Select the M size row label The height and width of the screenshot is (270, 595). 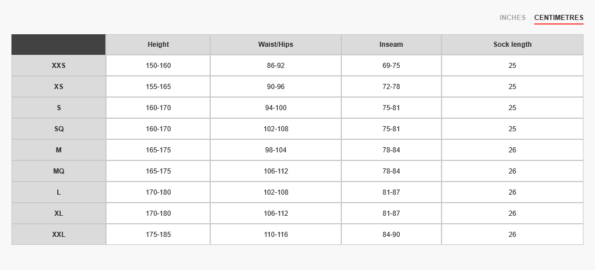point(58,150)
